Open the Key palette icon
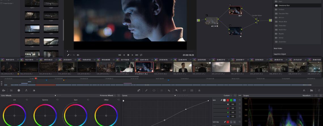 (177, 90)
